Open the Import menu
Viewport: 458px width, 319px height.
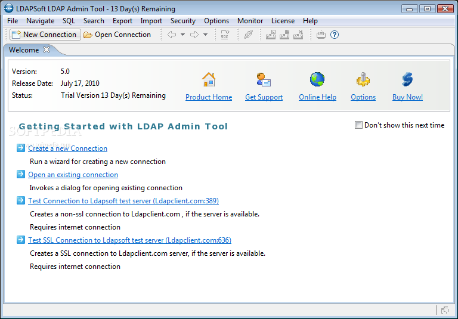151,21
